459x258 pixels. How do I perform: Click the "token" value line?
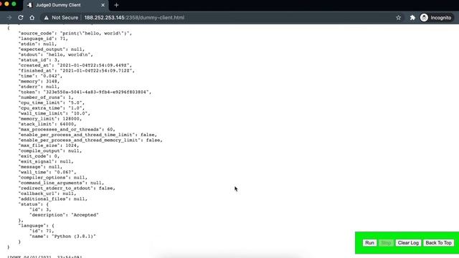point(85,92)
